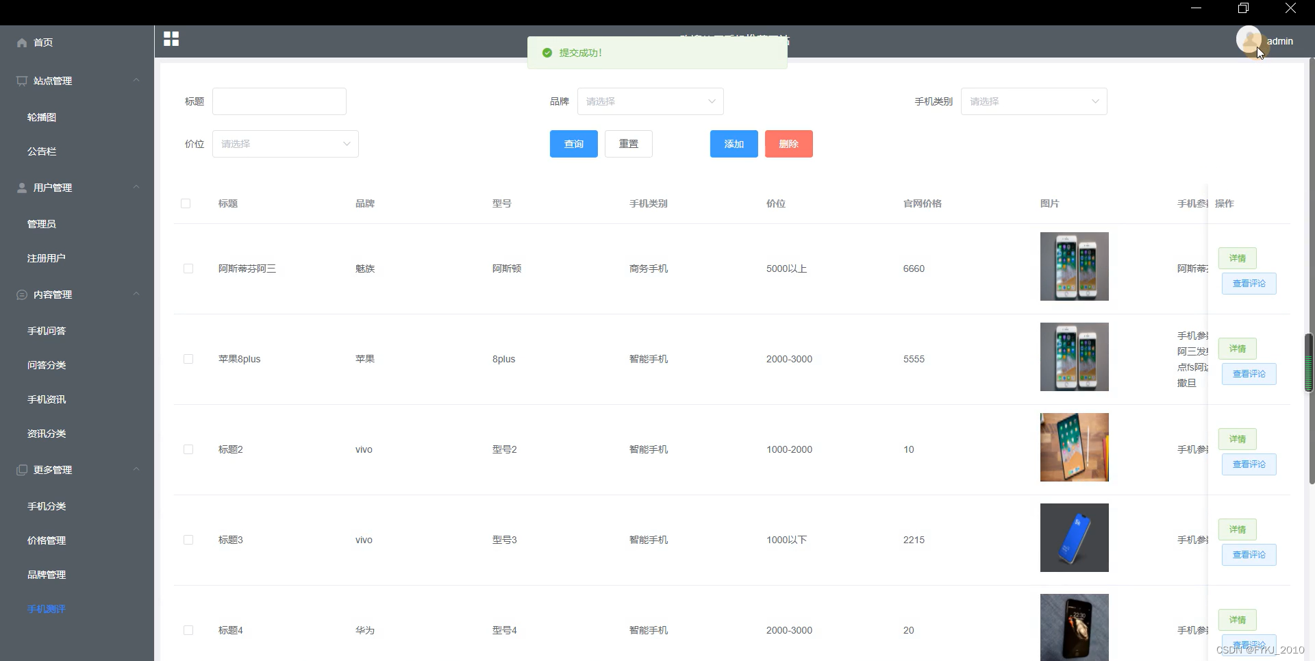Viewport: 1315px width, 661px height.
Task: Open the tablet image for 标题2
Action: pyautogui.click(x=1075, y=447)
